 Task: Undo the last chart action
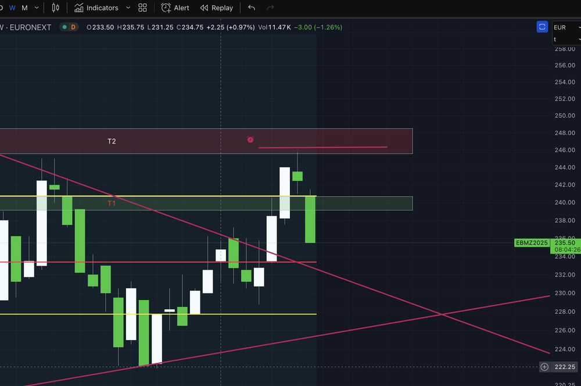252,8
